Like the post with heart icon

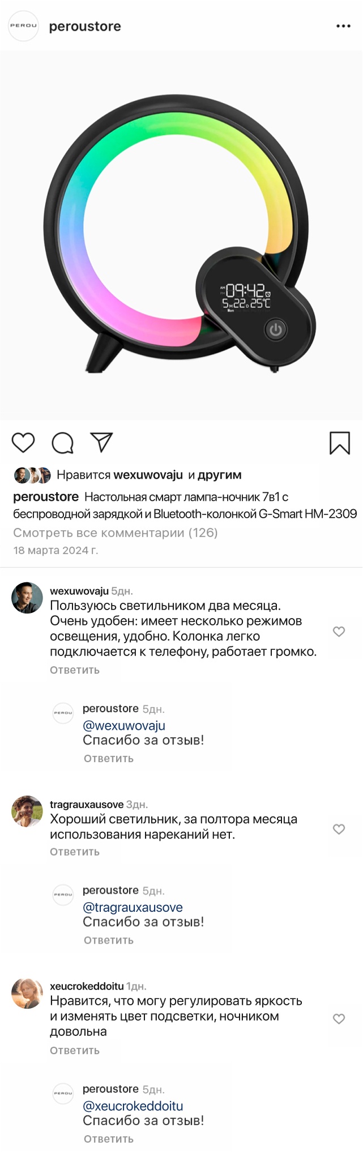coord(23,442)
